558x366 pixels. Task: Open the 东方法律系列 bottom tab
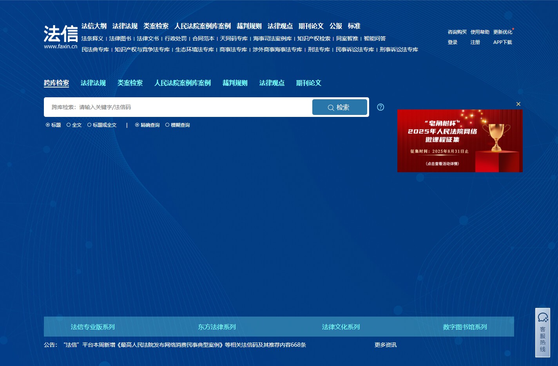pyautogui.click(x=217, y=327)
